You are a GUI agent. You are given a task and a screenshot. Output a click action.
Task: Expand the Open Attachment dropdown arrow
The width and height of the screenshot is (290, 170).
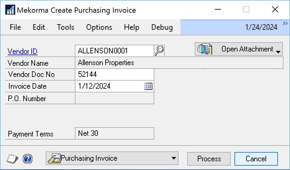point(278,51)
